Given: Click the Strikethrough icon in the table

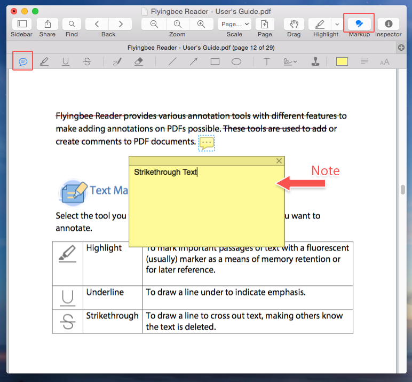Looking at the screenshot, I should coord(68,322).
